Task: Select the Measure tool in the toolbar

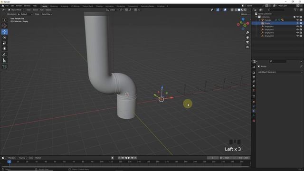Action: pos(4,60)
